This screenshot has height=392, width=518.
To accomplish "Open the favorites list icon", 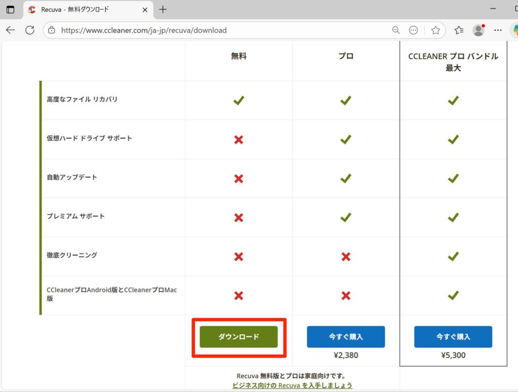I will tap(459, 30).
